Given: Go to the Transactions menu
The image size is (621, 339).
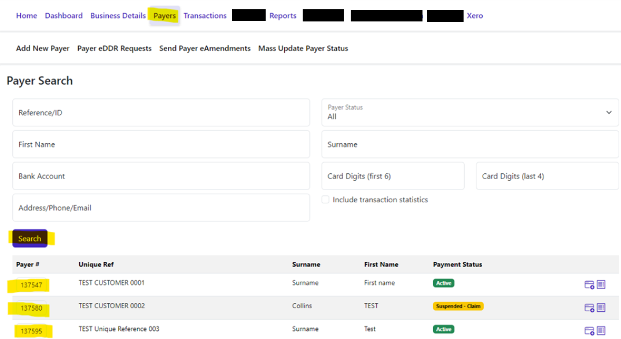Looking at the screenshot, I should click(205, 16).
